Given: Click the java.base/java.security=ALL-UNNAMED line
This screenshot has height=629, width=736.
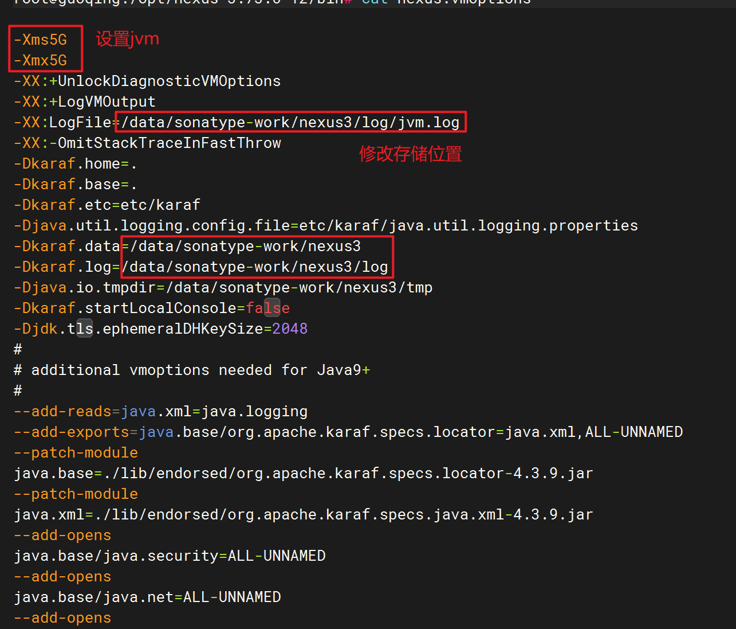Looking at the screenshot, I should tap(170, 556).
